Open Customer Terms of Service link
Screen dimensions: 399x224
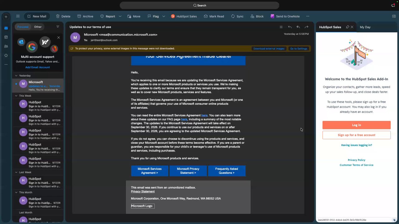356,165
